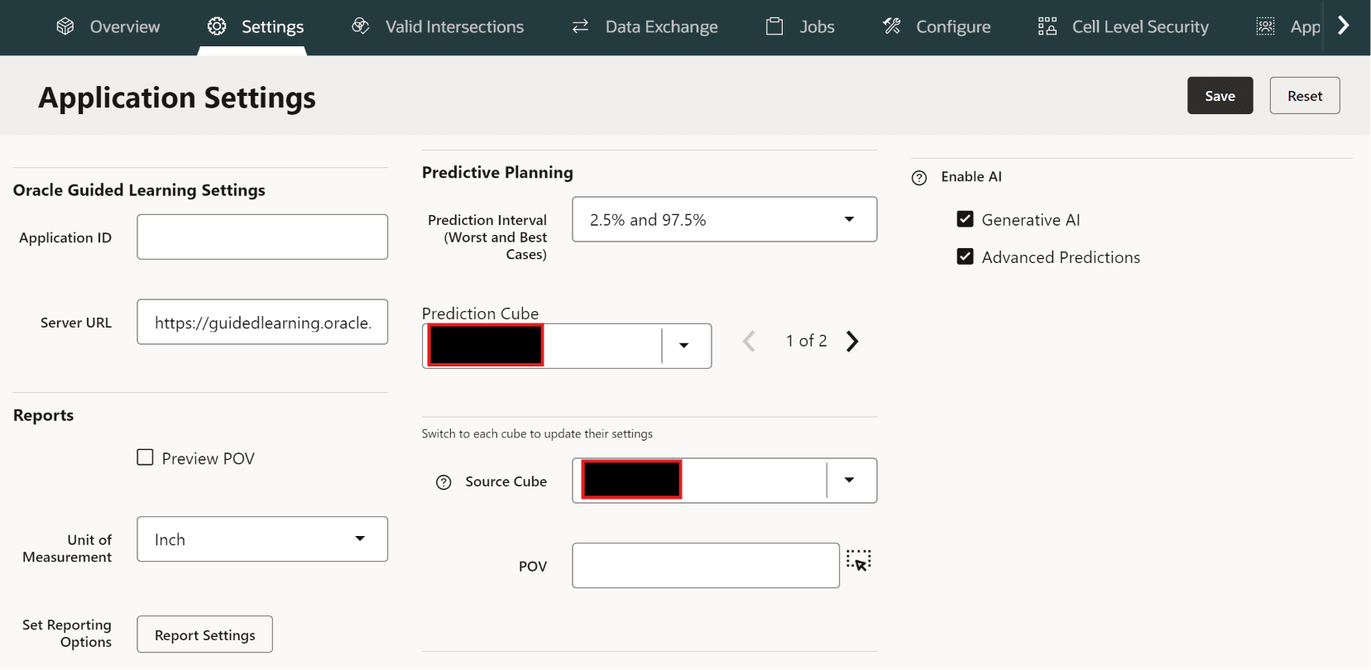1371x670 pixels.
Task: Open Report Settings
Action: coord(205,634)
